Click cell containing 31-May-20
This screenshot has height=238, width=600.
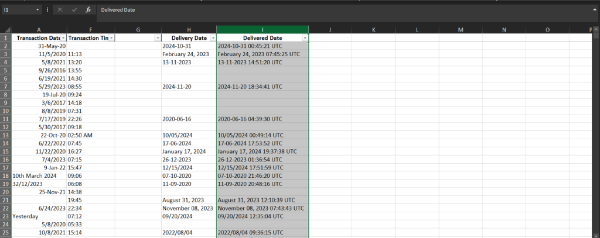pos(39,46)
